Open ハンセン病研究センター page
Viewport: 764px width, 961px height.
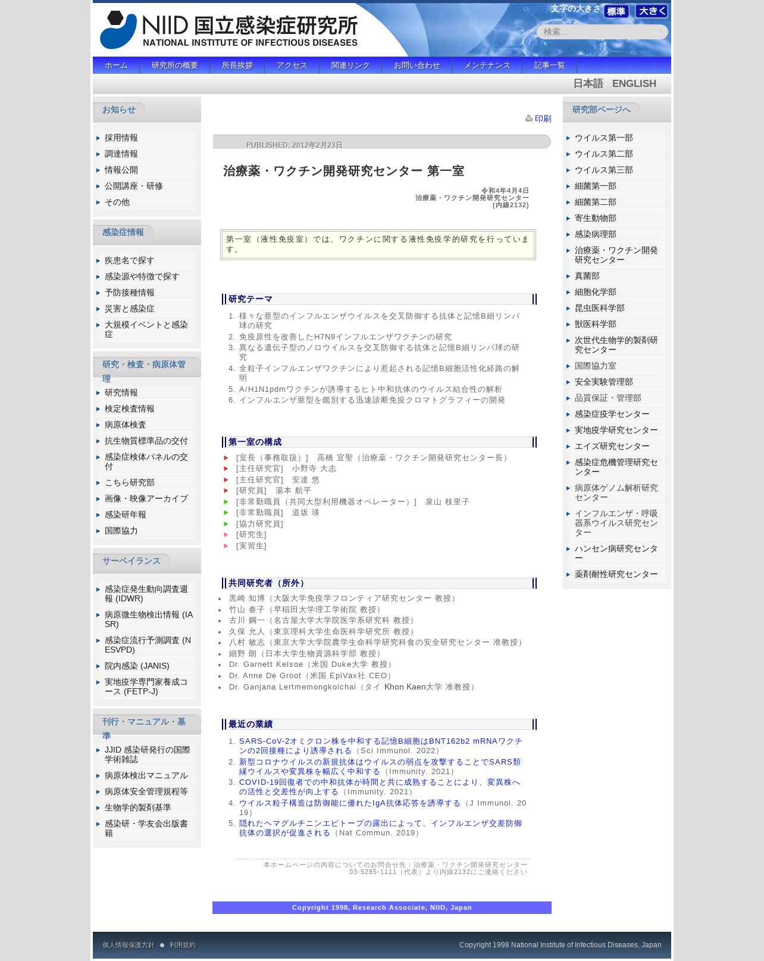[616, 554]
